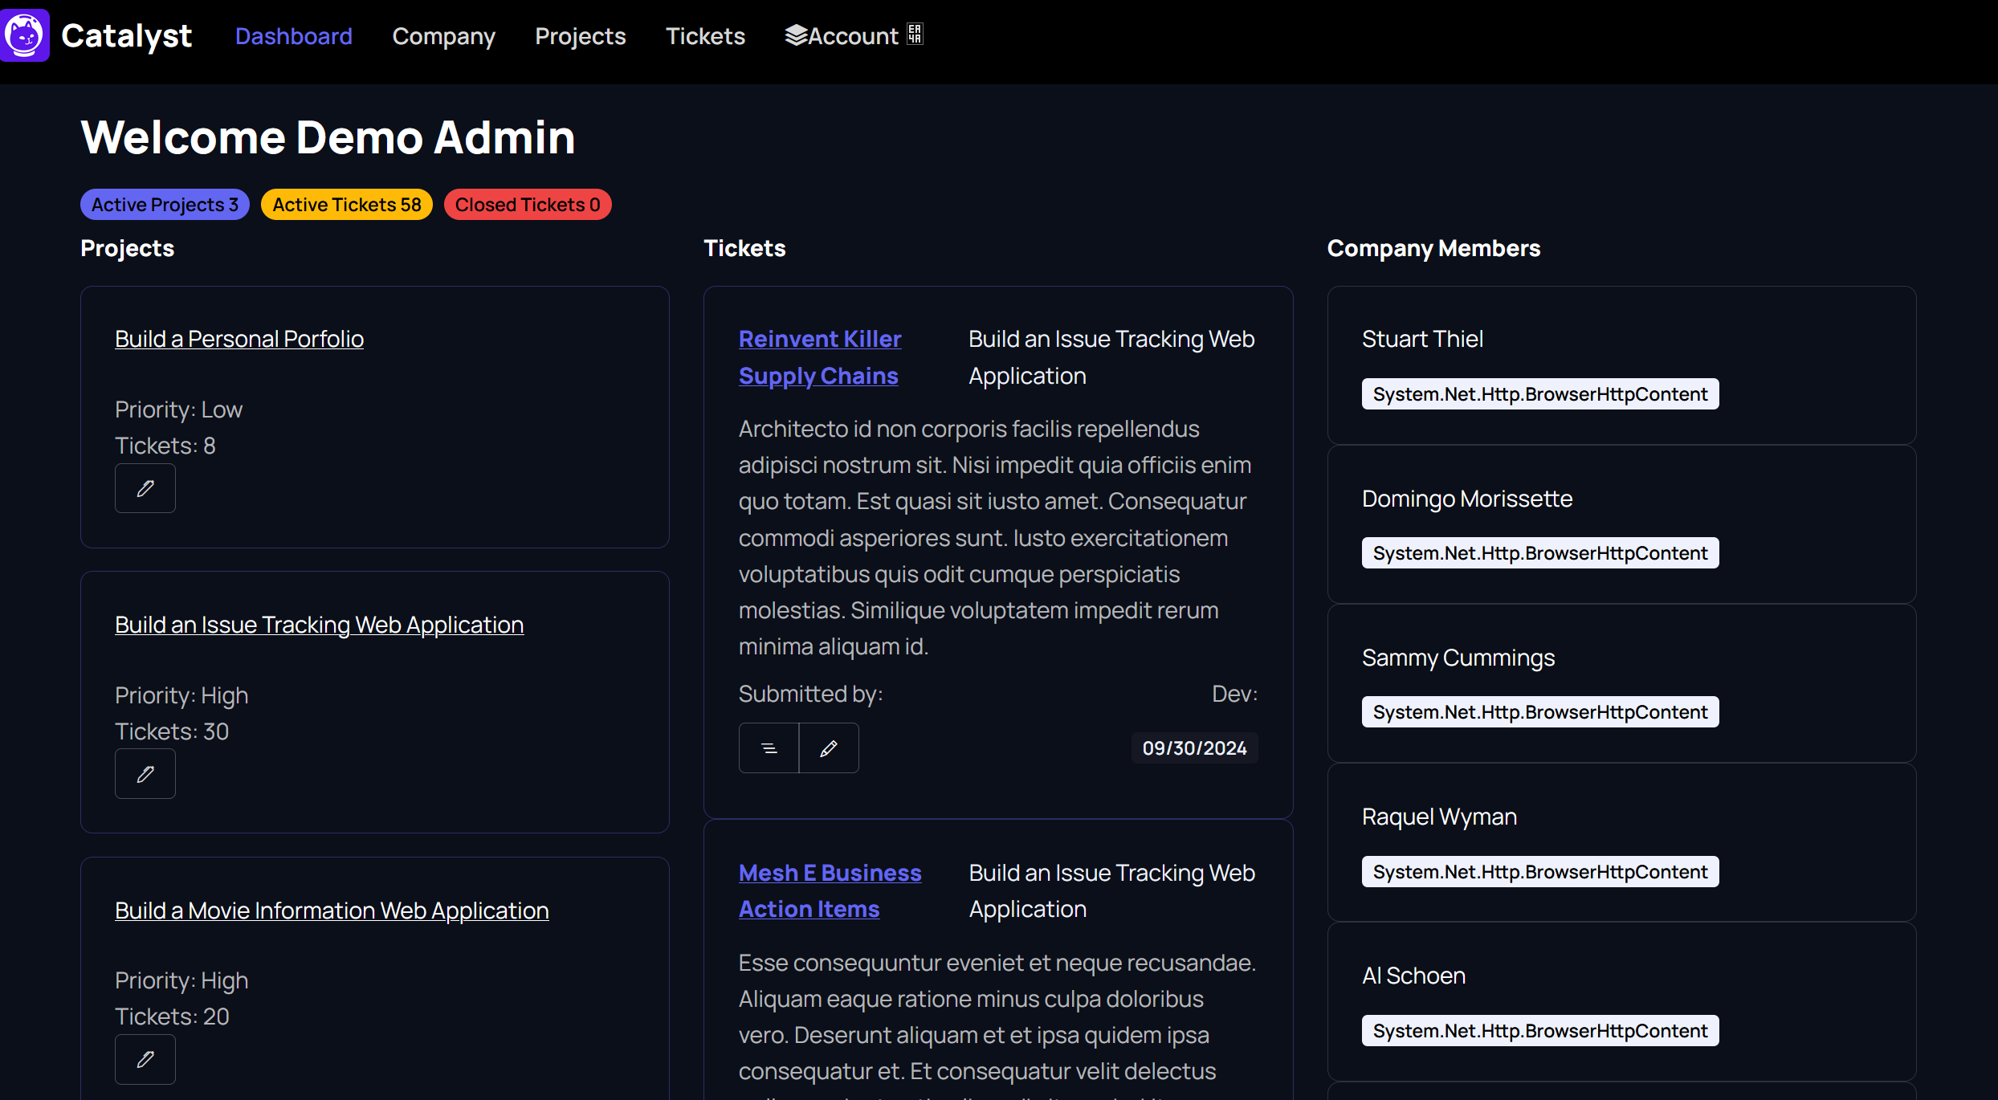Click the role badge under Stuart Thiel
Image resolution: width=1998 pixels, height=1100 pixels.
click(1540, 394)
